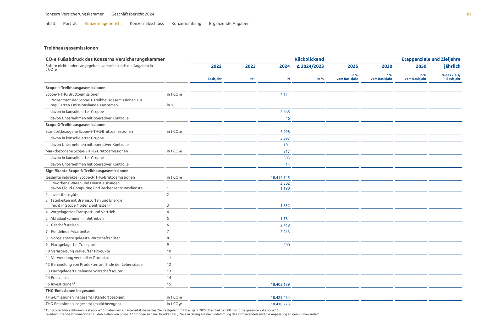Select the value 1.352
495x325 pixels.
coord(285,206)
